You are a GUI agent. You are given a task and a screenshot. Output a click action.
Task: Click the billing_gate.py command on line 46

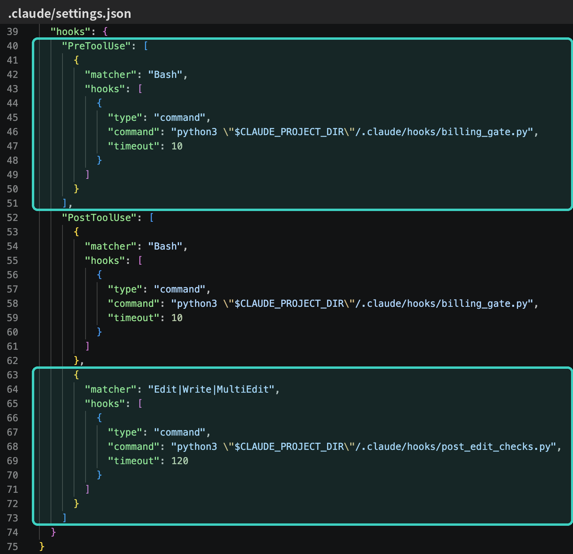click(352, 132)
